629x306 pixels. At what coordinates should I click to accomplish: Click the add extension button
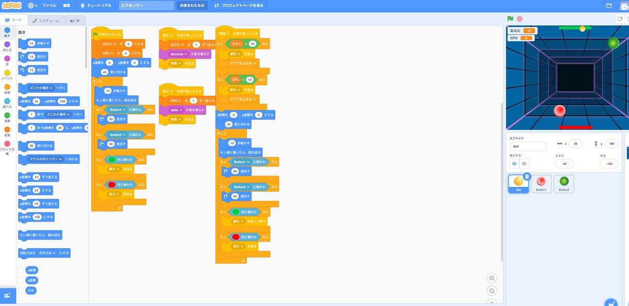tap(7, 295)
